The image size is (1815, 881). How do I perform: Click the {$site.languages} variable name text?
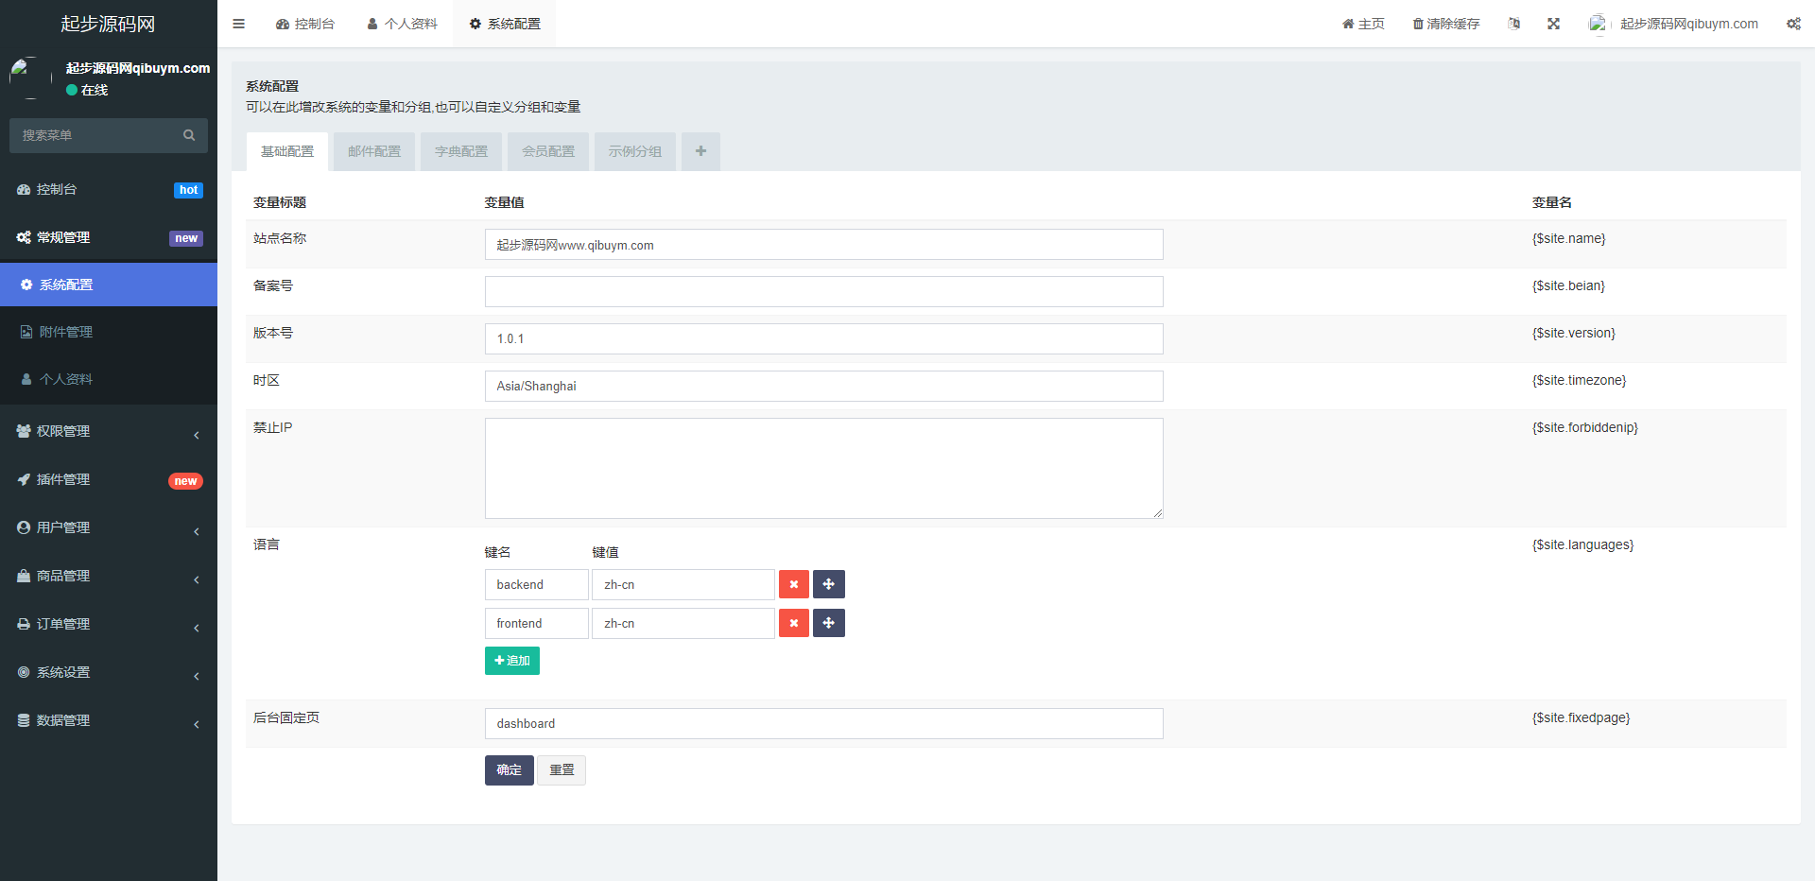click(x=1583, y=545)
